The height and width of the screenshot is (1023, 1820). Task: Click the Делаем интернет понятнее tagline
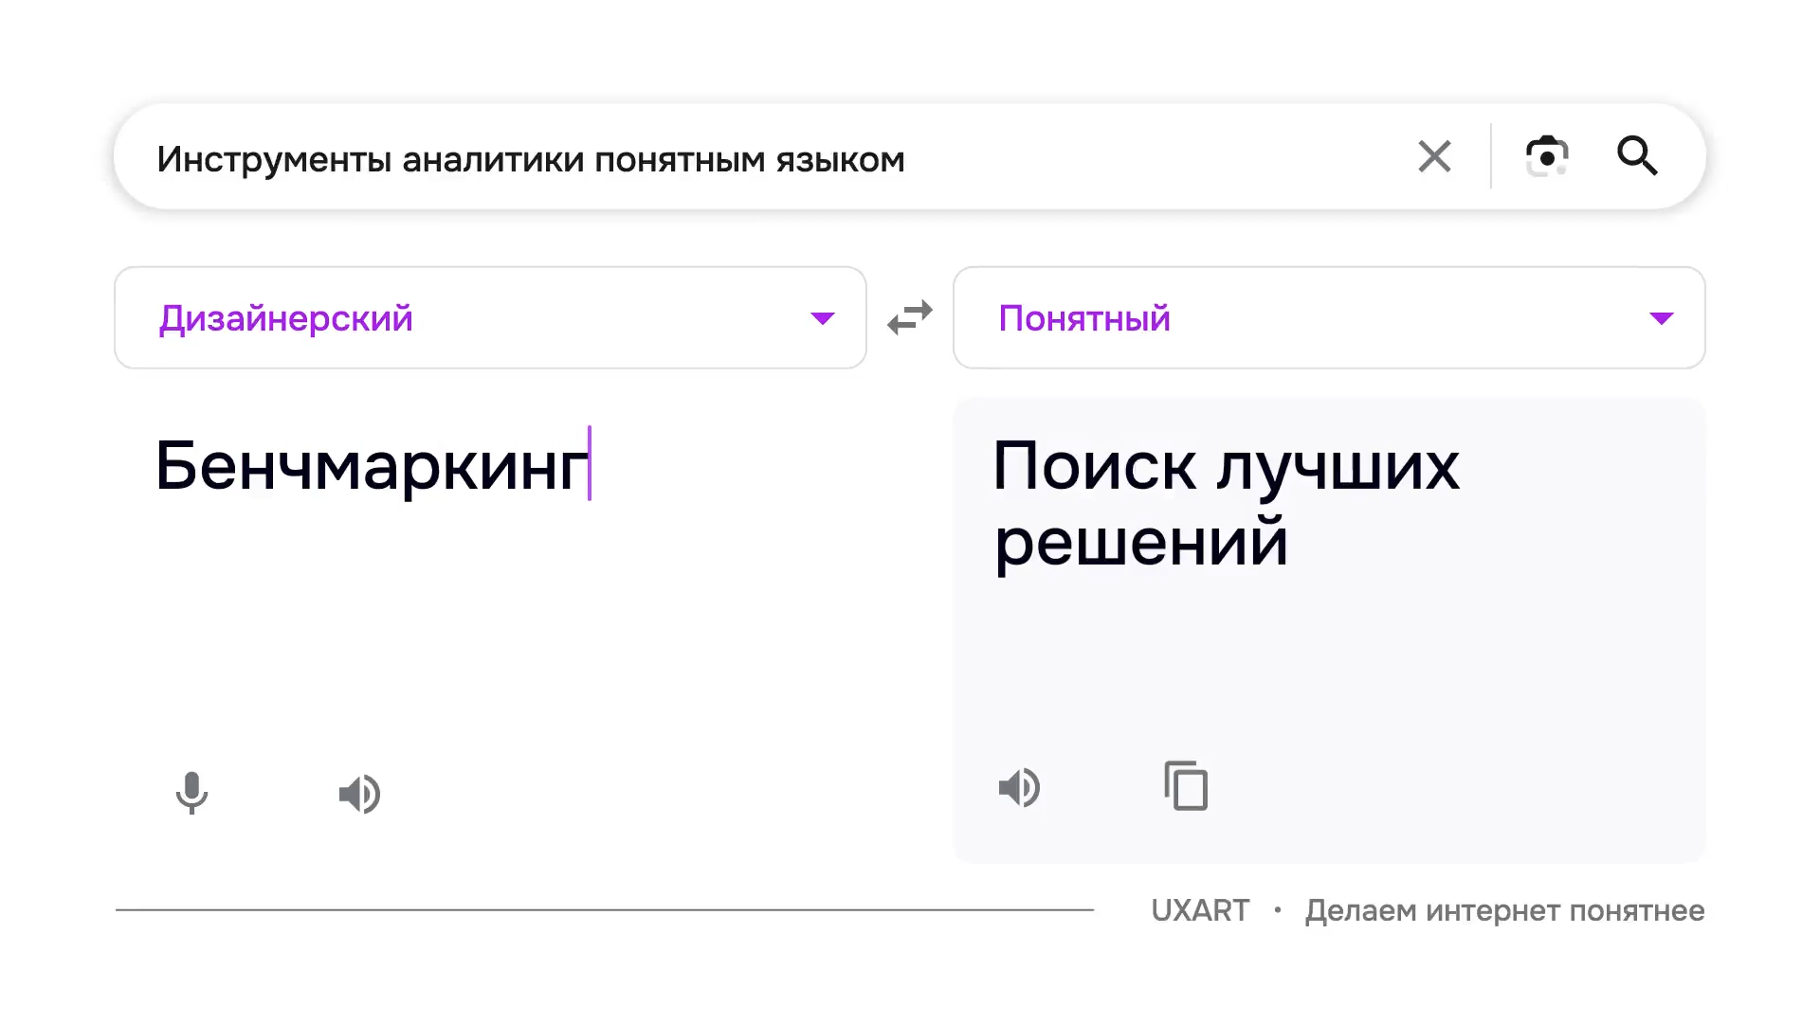[x=1504, y=910]
